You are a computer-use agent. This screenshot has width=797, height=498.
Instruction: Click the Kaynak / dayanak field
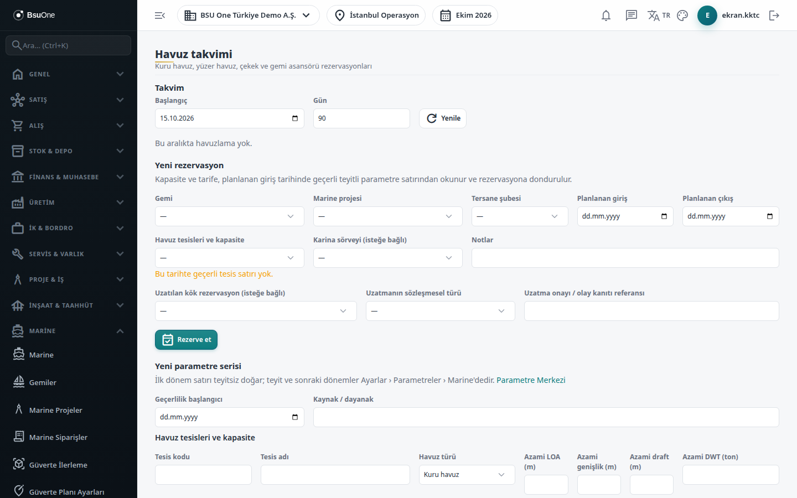546,417
